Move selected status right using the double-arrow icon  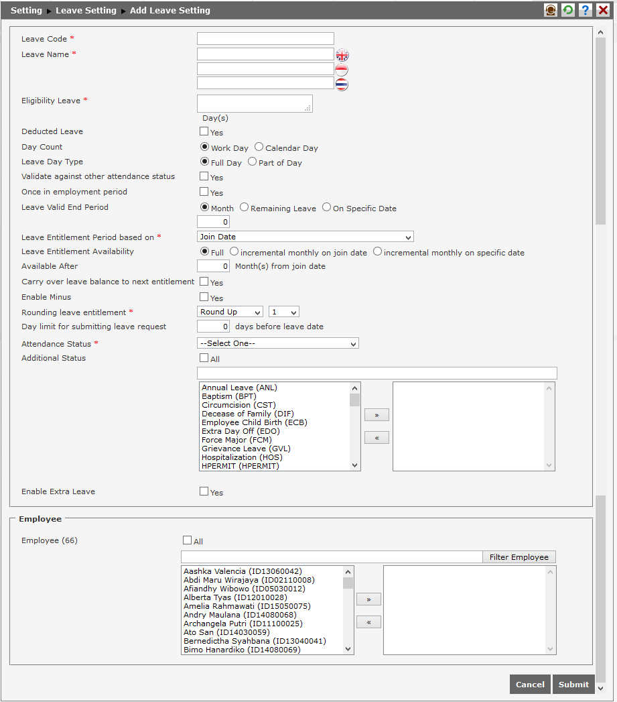[376, 414]
